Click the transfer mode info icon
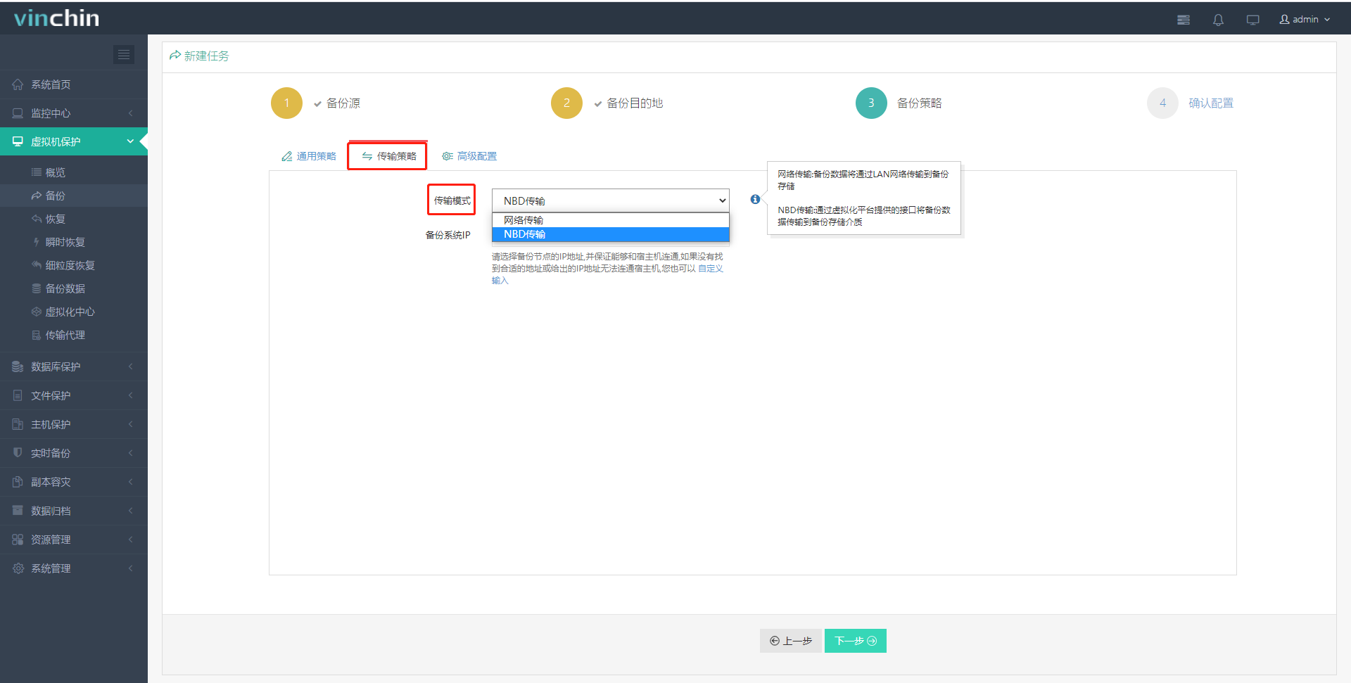 (x=755, y=200)
